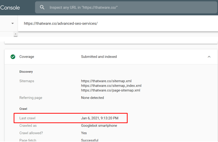Click the Crawl allowed? label

(x=31, y=133)
